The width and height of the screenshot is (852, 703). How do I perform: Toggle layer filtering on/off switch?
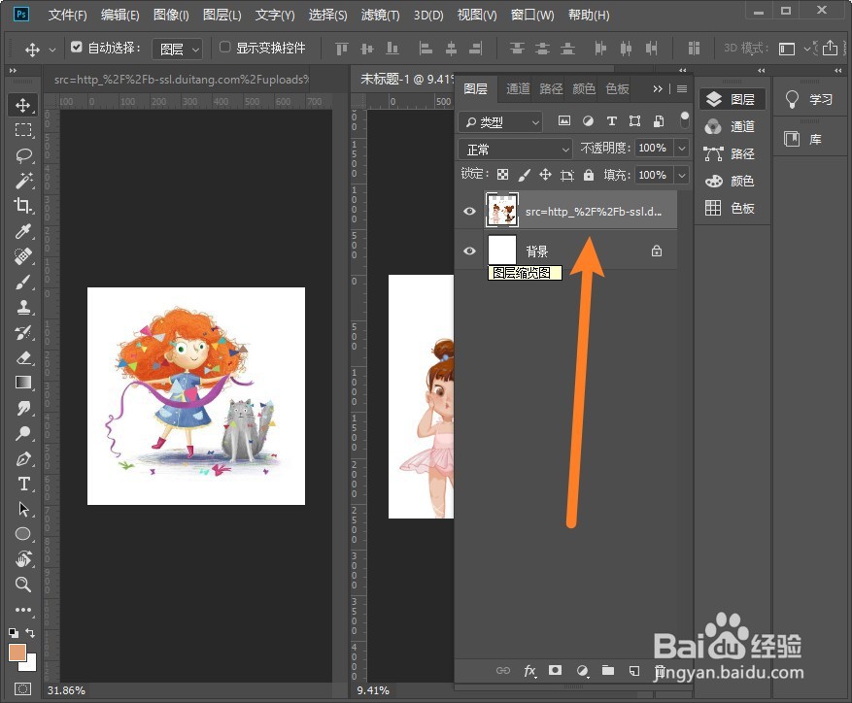[x=685, y=120]
